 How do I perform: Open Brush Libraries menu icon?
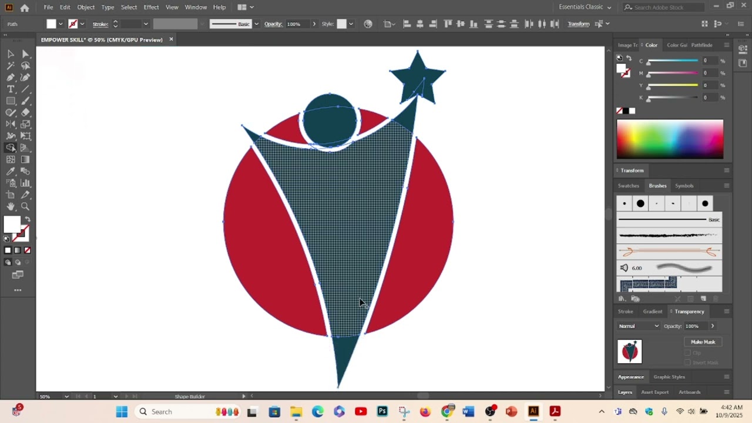pyautogui.click(x=622, y=299)
